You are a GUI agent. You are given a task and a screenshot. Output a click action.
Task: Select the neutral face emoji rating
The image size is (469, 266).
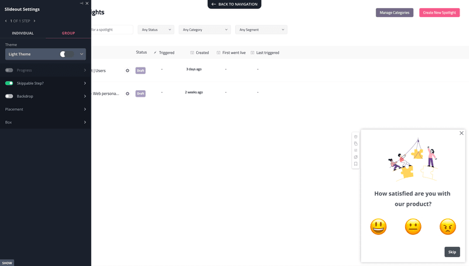coord(413,227)
